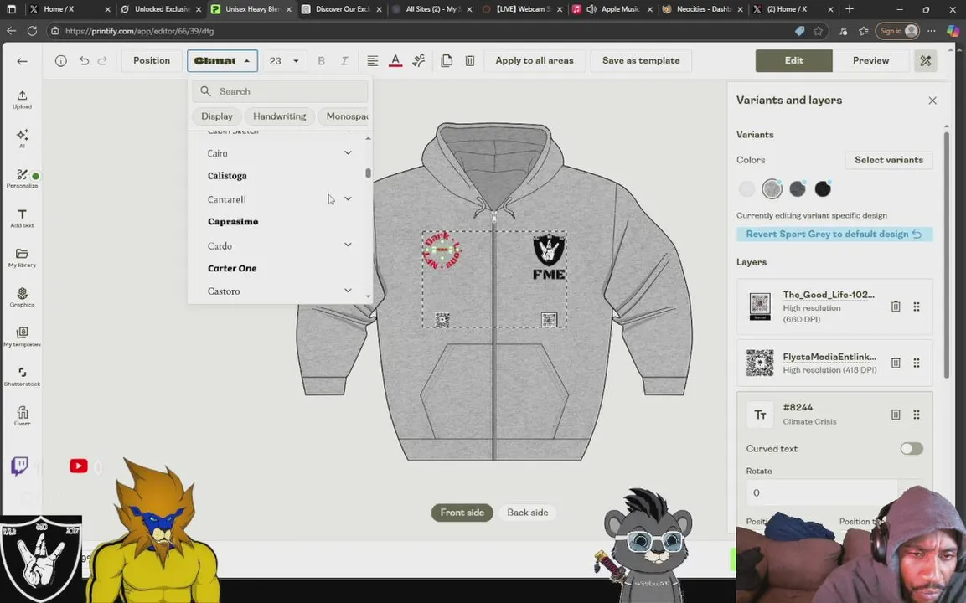This screenshot has height=603, width=966.
Task: Expand Cantarell font variants
Action: (348, 199)
